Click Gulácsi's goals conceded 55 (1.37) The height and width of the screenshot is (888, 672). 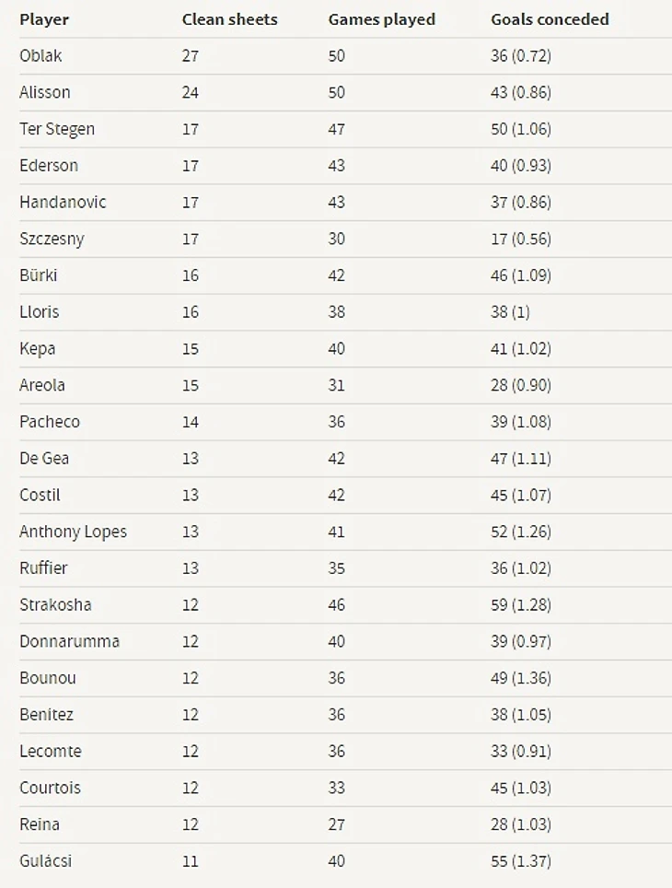click(521, 860)
